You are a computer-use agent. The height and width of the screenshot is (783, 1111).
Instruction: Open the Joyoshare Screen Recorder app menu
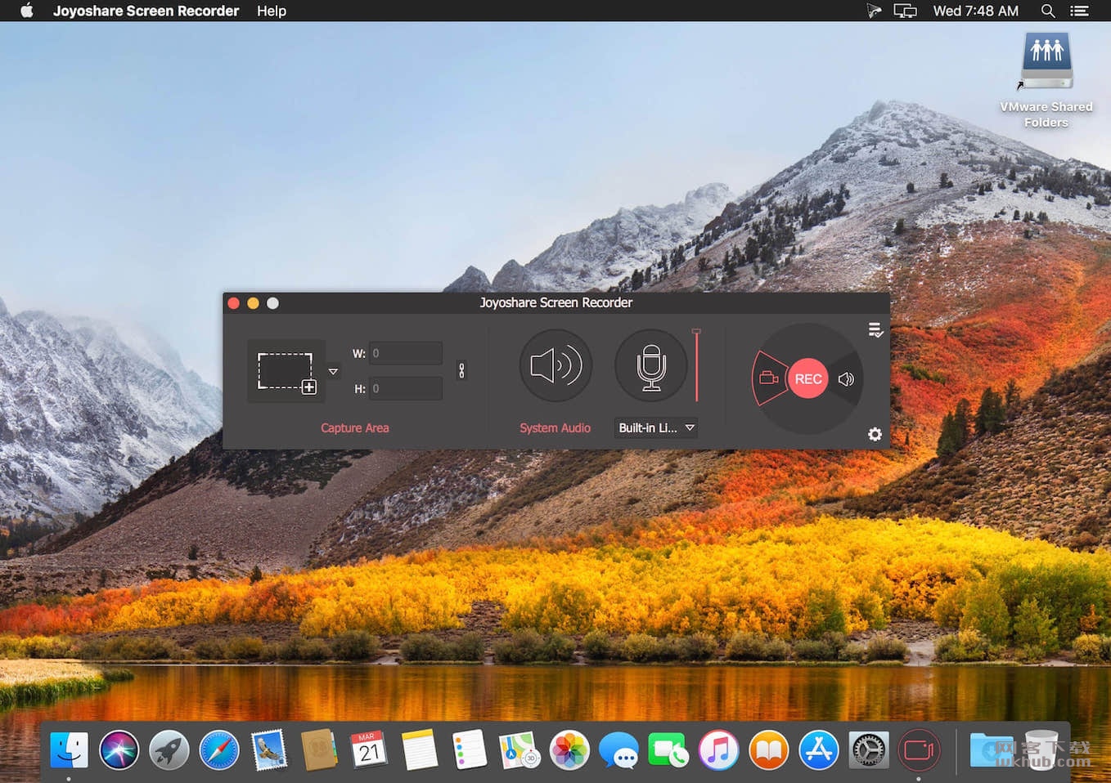[x=146, y=11]
